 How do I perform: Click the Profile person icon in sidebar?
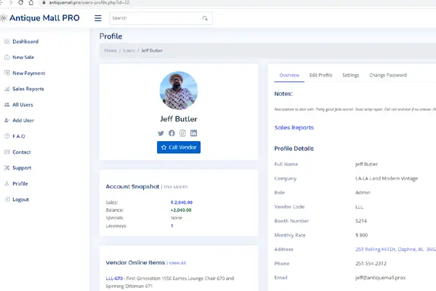[7, 183]
